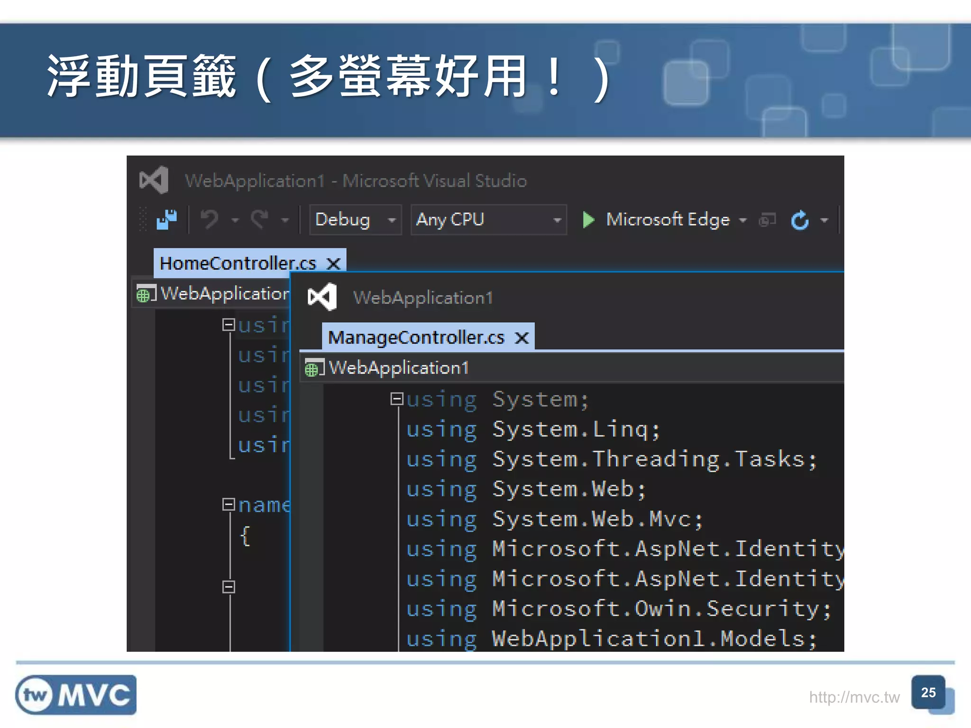Click the green Start debugging play icon
971x728 pixels.
(588, 220)
